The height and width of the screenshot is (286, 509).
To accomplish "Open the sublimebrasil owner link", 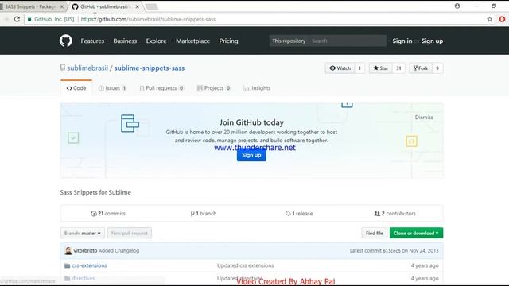I will [87, 68].
